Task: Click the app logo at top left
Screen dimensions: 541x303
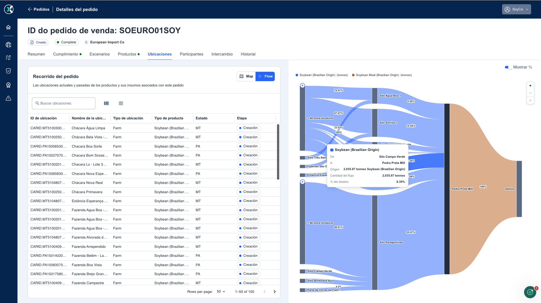Action: [x=9, y=9]
